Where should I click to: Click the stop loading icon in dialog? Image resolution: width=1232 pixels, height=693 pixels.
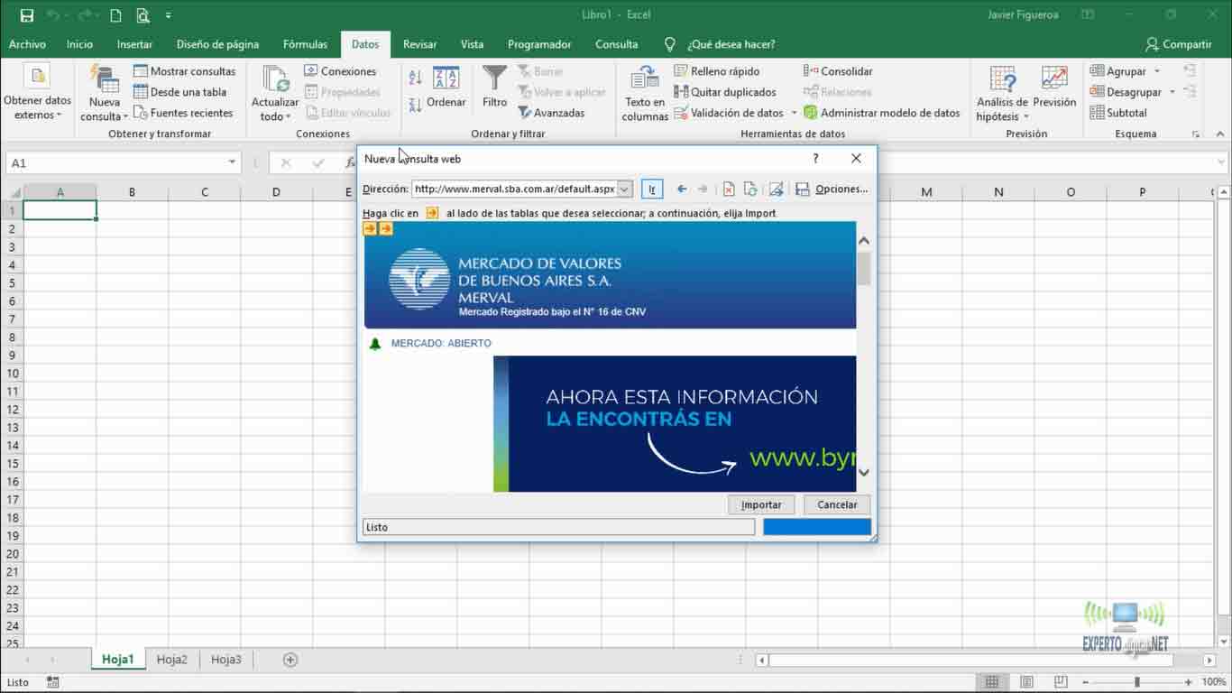(729, 189)
